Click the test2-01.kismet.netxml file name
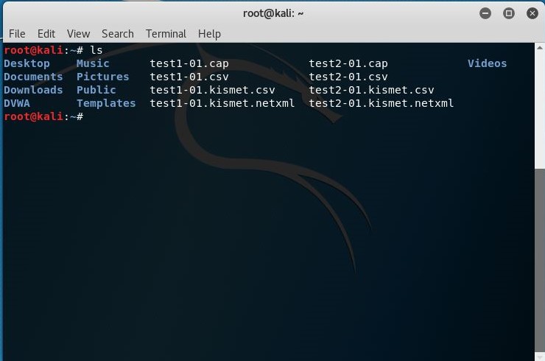545x361 pixels. click(x=381, y=103)
